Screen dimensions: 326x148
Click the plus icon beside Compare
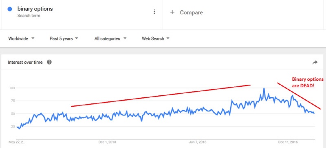click(x=172, y=13)
